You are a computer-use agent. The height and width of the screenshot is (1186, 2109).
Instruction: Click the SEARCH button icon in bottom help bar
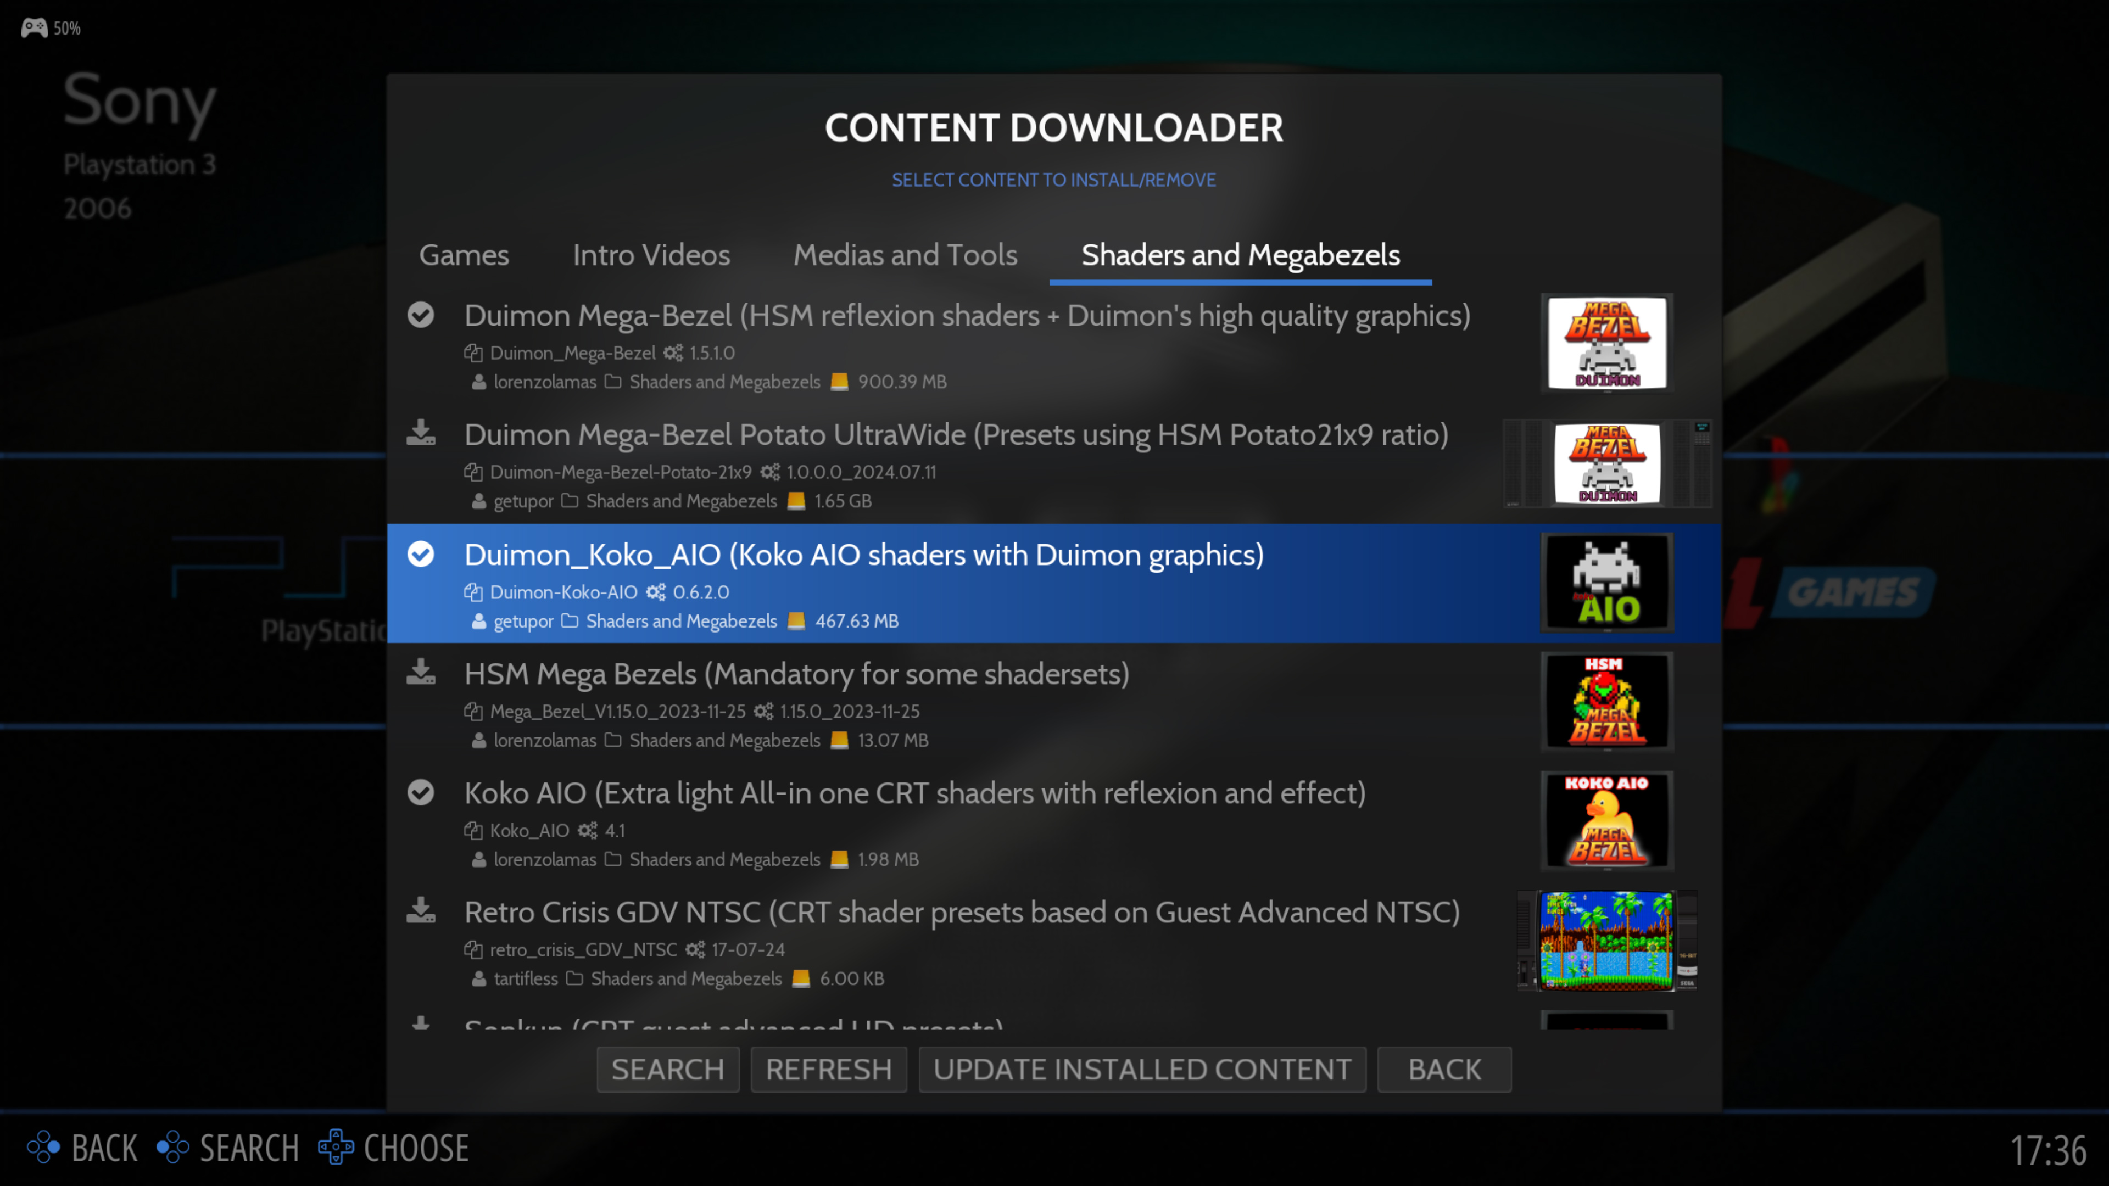pyautogui.click(x=173, y=1148)
